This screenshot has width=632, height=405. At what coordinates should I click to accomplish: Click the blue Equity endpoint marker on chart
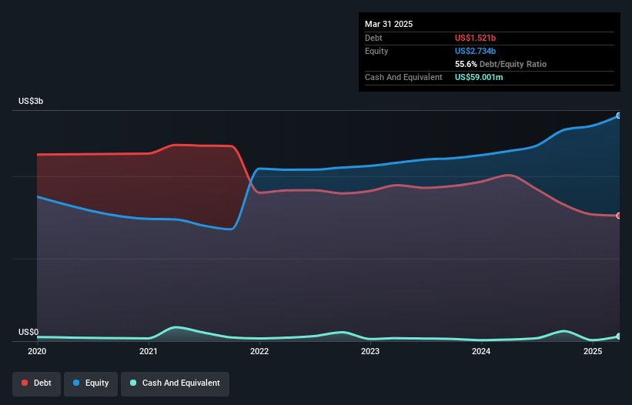pos(619,115)
